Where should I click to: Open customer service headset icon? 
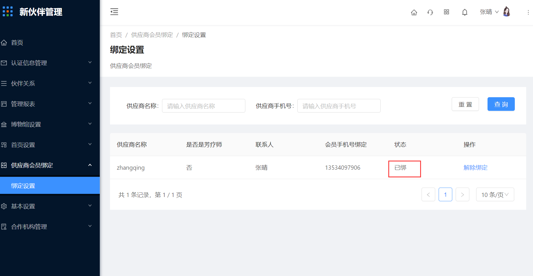(x=430, y=12)
